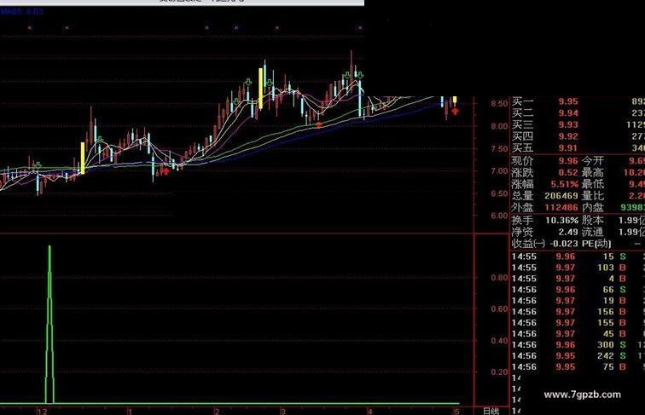Screen dimensions: 645x415
Task: Click the 净资 value 2.49
Action: tap(568, 232)
